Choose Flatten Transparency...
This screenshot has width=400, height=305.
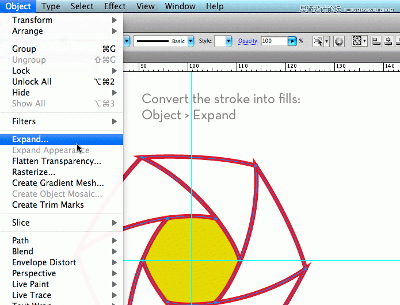[x=62, y=161]
